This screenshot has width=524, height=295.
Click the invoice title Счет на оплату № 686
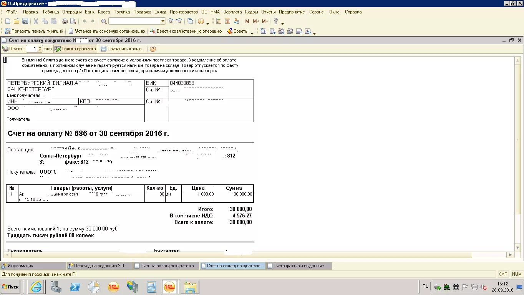[x=88, y=134]
